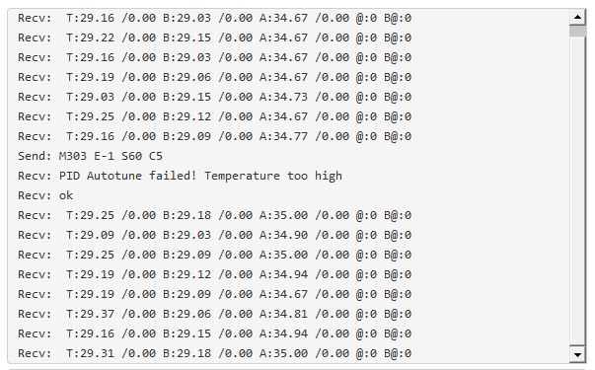The width and height of the screenshot is (595, 370).
Task: Click the line with T:29.19 and B:29.06
Action: pos(214,77)
